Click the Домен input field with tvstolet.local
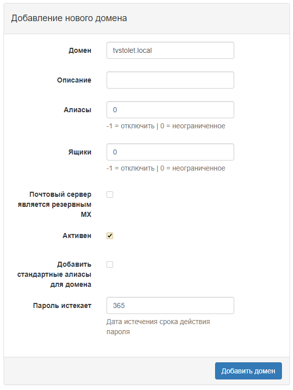The image size is (293, 390). [170, 50]
